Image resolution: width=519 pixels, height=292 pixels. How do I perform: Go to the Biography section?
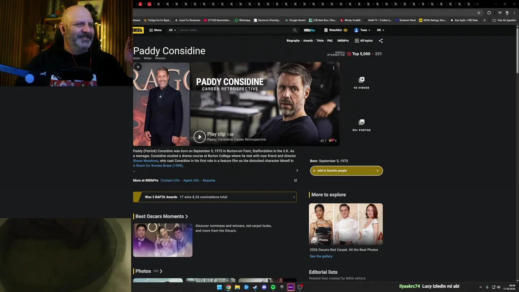(x=293, y=41)
